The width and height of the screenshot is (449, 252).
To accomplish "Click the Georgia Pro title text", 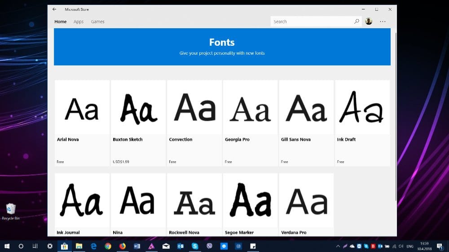I will click(x=237, y=139).
